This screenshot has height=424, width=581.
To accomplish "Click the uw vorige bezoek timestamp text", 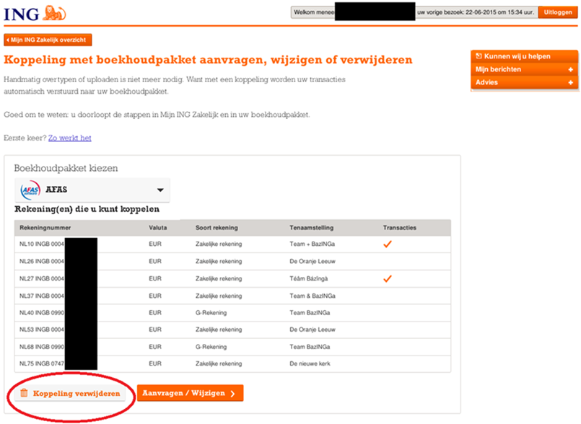I will click(x=476, y=12).
